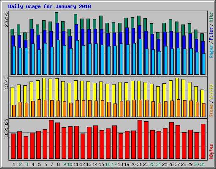The height and width of the screenshot is (169, 216).
Task: Click day label 10 on x-axis
Action: tap(70, 164)
